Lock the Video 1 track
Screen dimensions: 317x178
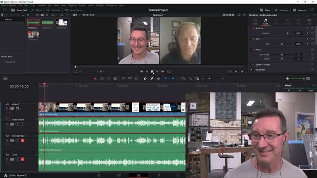7,108
